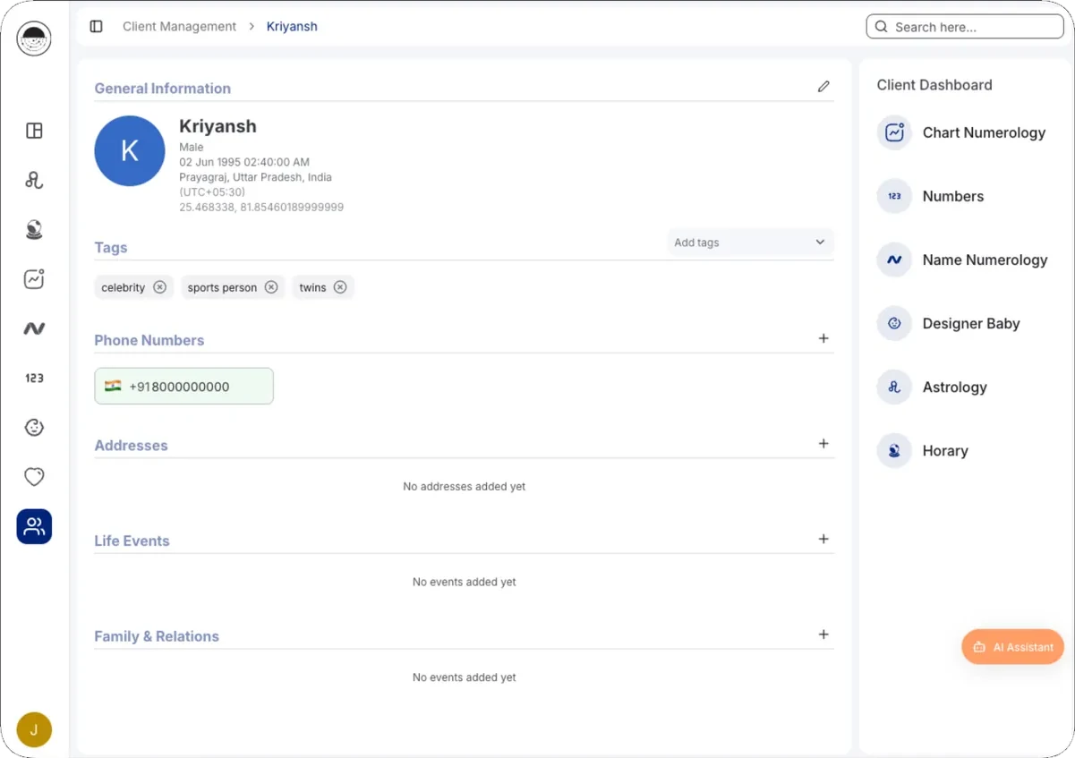Click the Kriyansh profile avatar K

(130, 150)
